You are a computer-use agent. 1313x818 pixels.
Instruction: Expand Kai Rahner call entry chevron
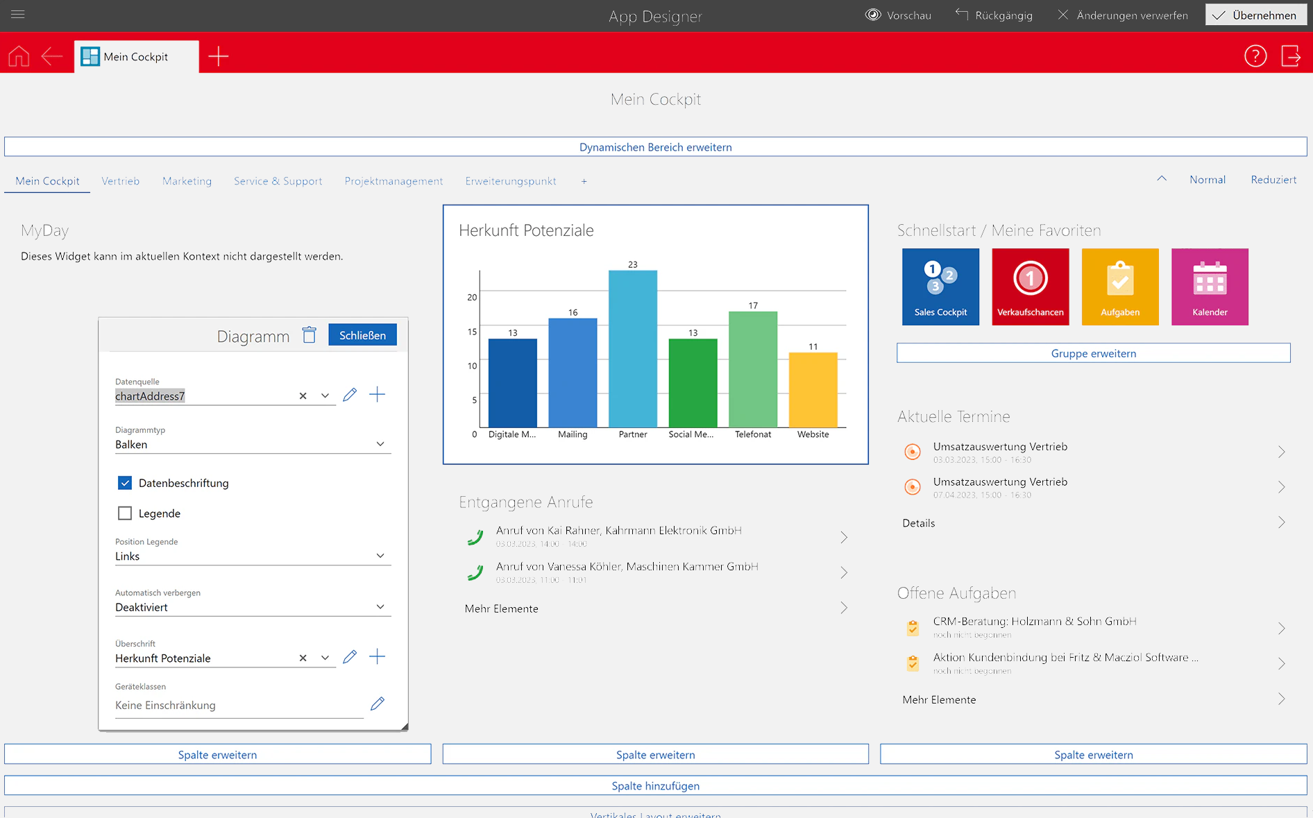[844, 537]
